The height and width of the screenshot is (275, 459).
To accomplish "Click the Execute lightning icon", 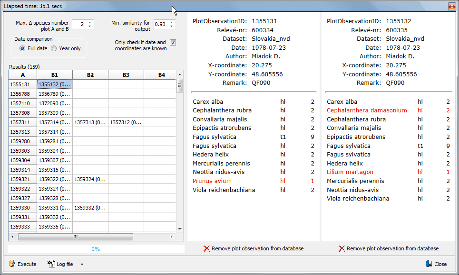I will [12, 264].
